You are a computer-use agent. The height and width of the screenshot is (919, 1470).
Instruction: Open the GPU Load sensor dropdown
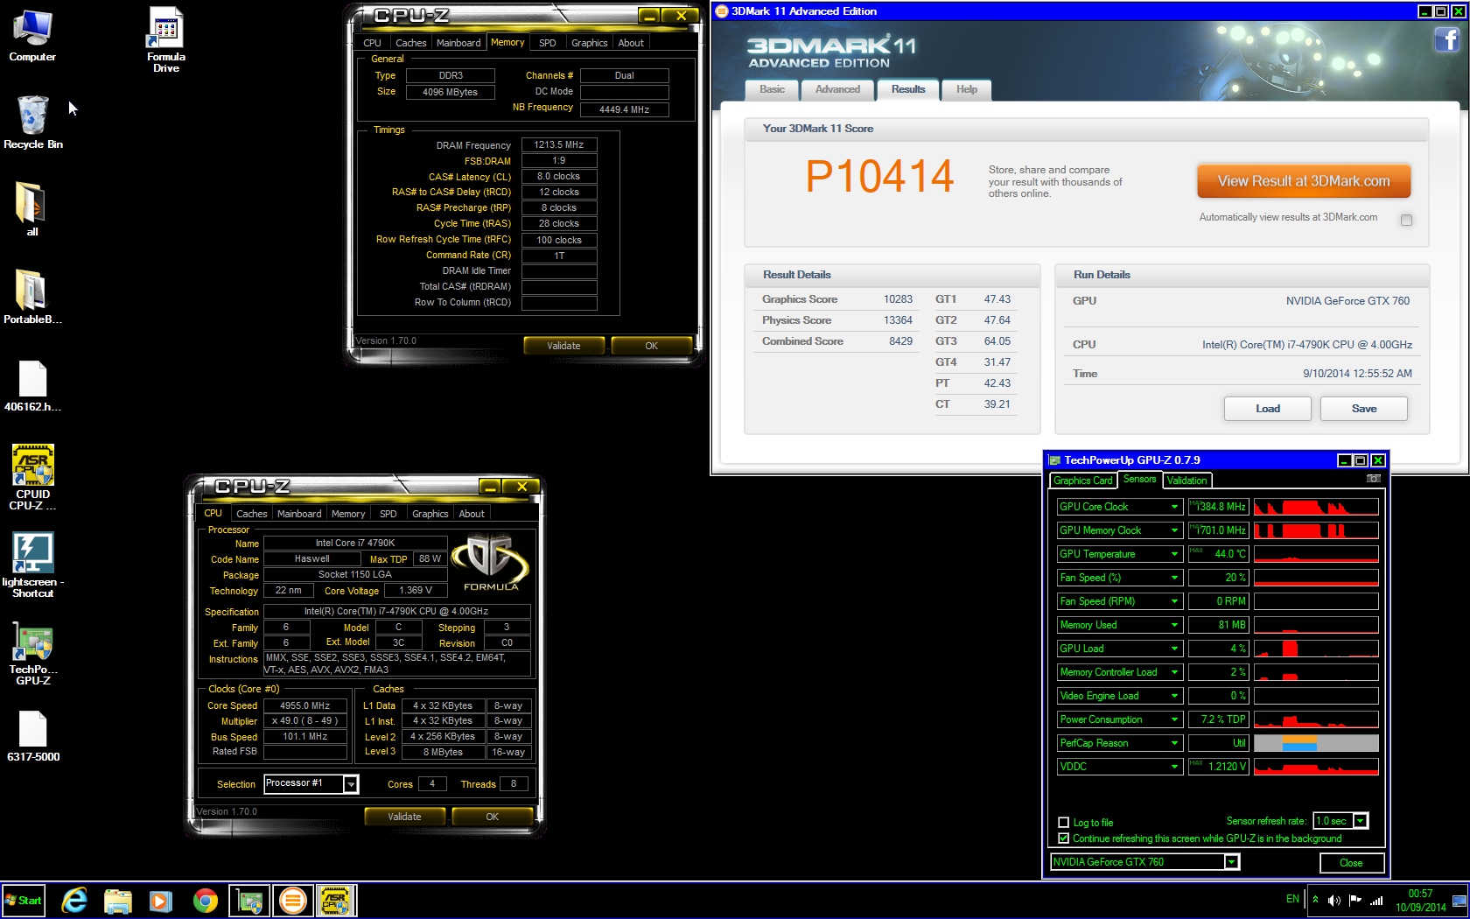click(1174, 649)
